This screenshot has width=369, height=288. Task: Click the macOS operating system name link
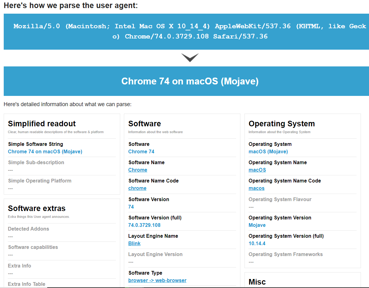[x=257, y=170]
